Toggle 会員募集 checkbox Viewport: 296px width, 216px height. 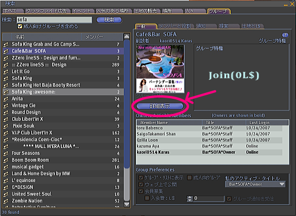(x=141, y=191)
